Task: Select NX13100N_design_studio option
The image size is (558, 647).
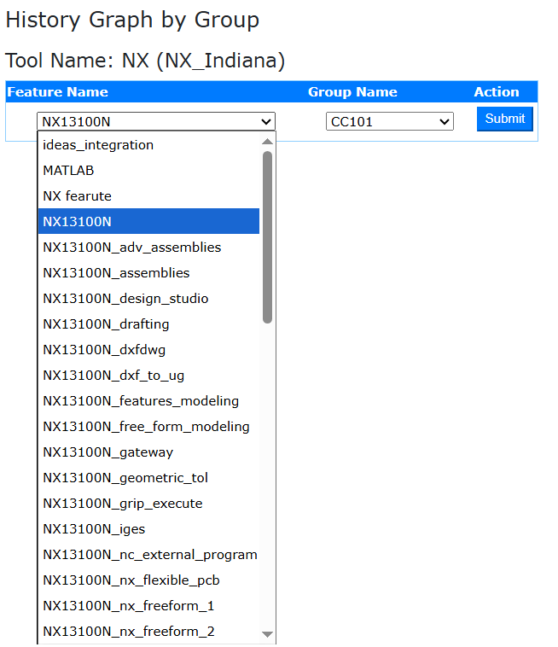Action: click(x=148, y=299)
